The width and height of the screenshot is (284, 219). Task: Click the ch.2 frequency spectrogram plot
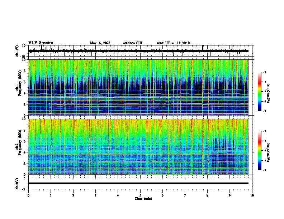click(138, 147)
